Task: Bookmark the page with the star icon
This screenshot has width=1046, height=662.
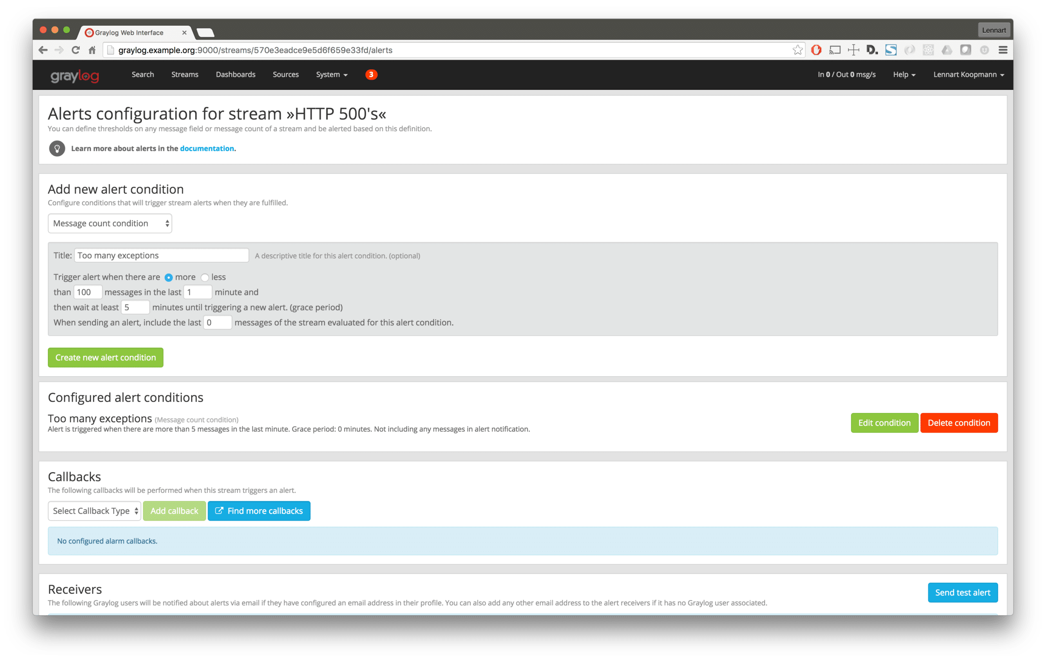Action: (797, 50)
